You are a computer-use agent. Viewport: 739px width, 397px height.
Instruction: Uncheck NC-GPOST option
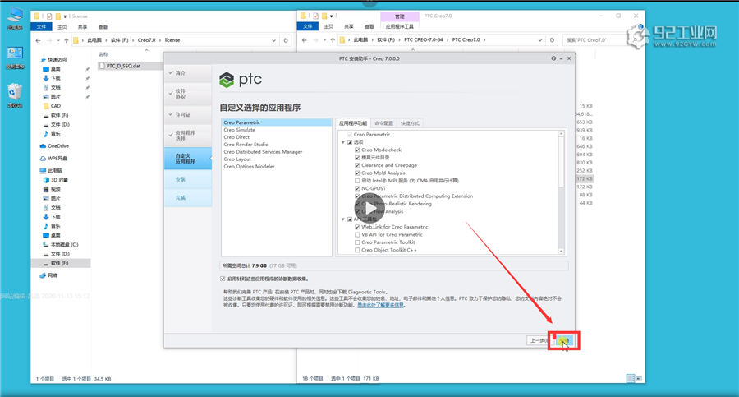point(357,188)
